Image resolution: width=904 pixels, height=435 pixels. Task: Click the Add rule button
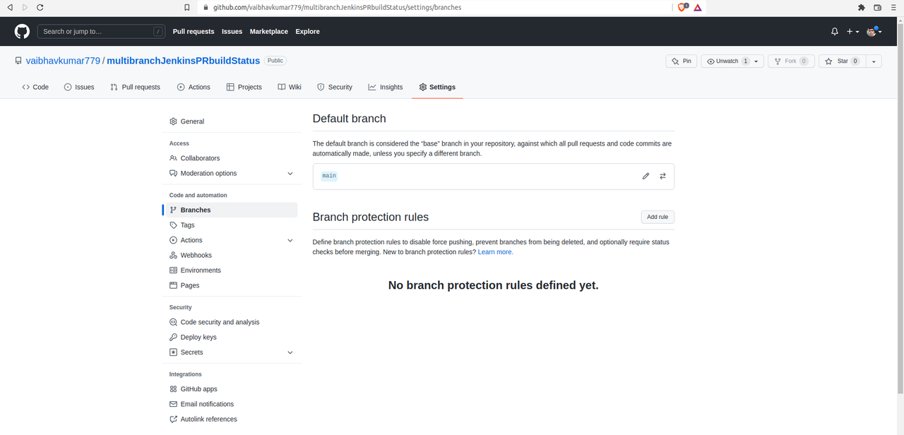[657, 217]
